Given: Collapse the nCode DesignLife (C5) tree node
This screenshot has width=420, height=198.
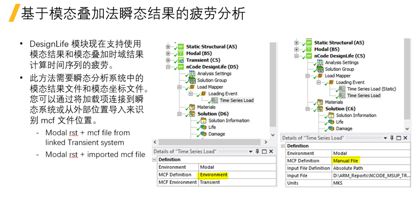Looking at the screenshot, I should point(296,56).
